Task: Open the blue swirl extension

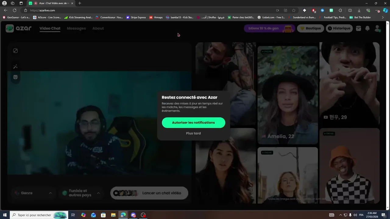Action: [322, 10]
